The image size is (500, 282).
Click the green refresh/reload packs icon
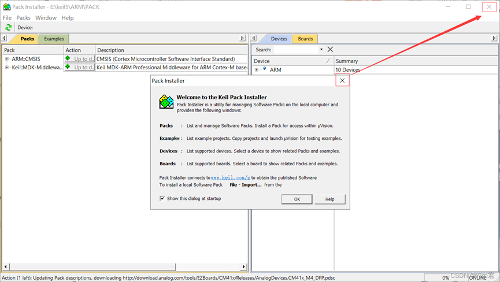coord(8,27)
